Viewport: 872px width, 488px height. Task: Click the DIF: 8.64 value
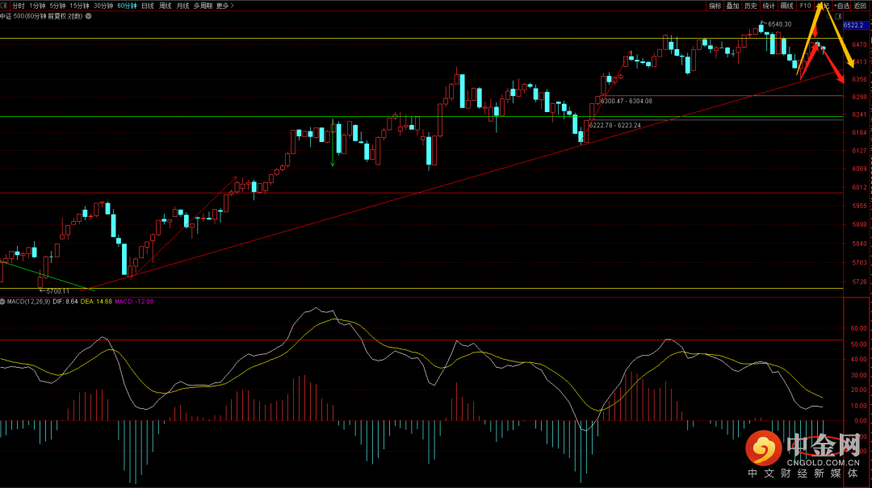pos(65,301)
